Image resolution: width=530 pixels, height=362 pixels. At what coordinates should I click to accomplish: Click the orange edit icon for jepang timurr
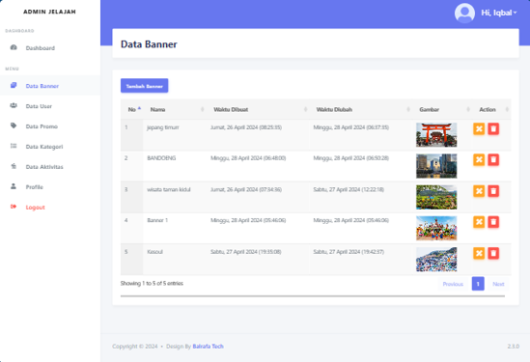click(479, 128)
